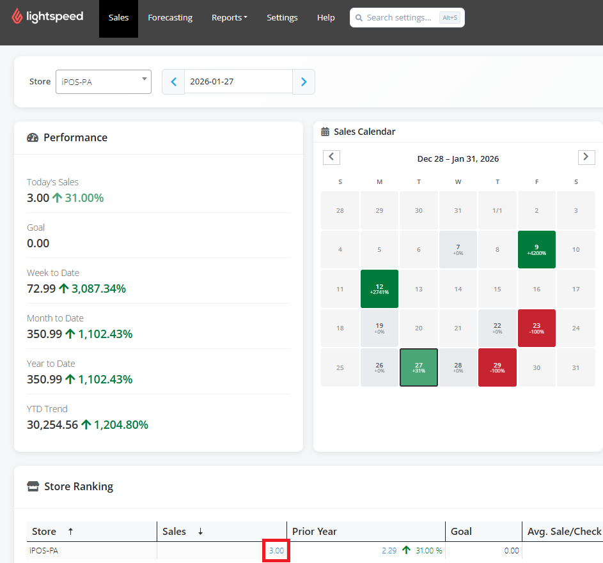Show next period in Sales Calendar
The height and width of the screenshot is (563, 603).
tap(586, 157)
